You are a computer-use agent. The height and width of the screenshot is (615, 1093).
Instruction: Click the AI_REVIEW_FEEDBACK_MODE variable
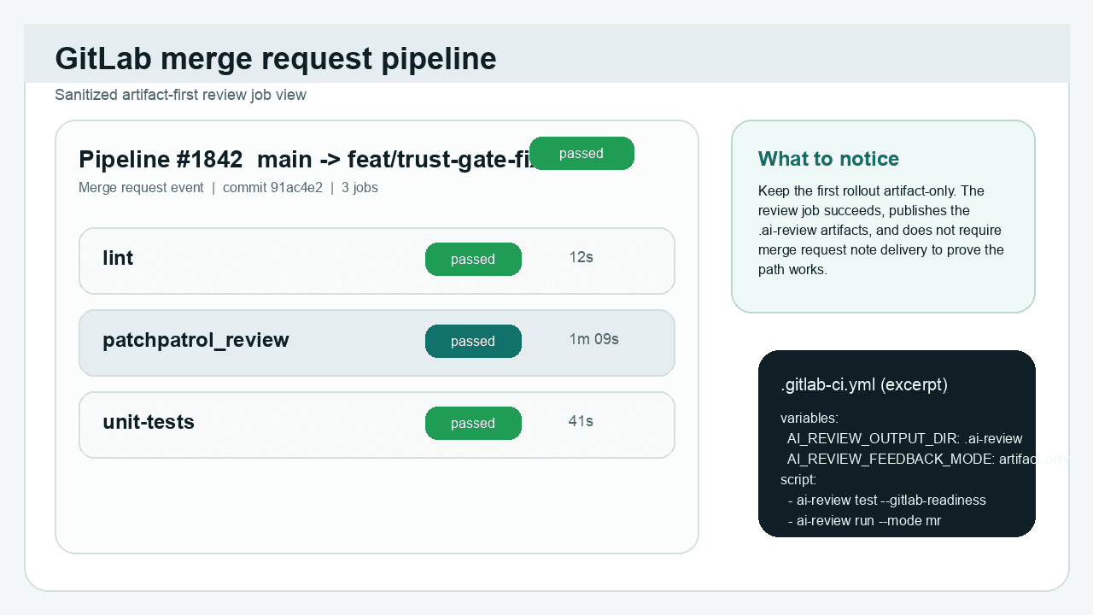[x=905, y=459]
